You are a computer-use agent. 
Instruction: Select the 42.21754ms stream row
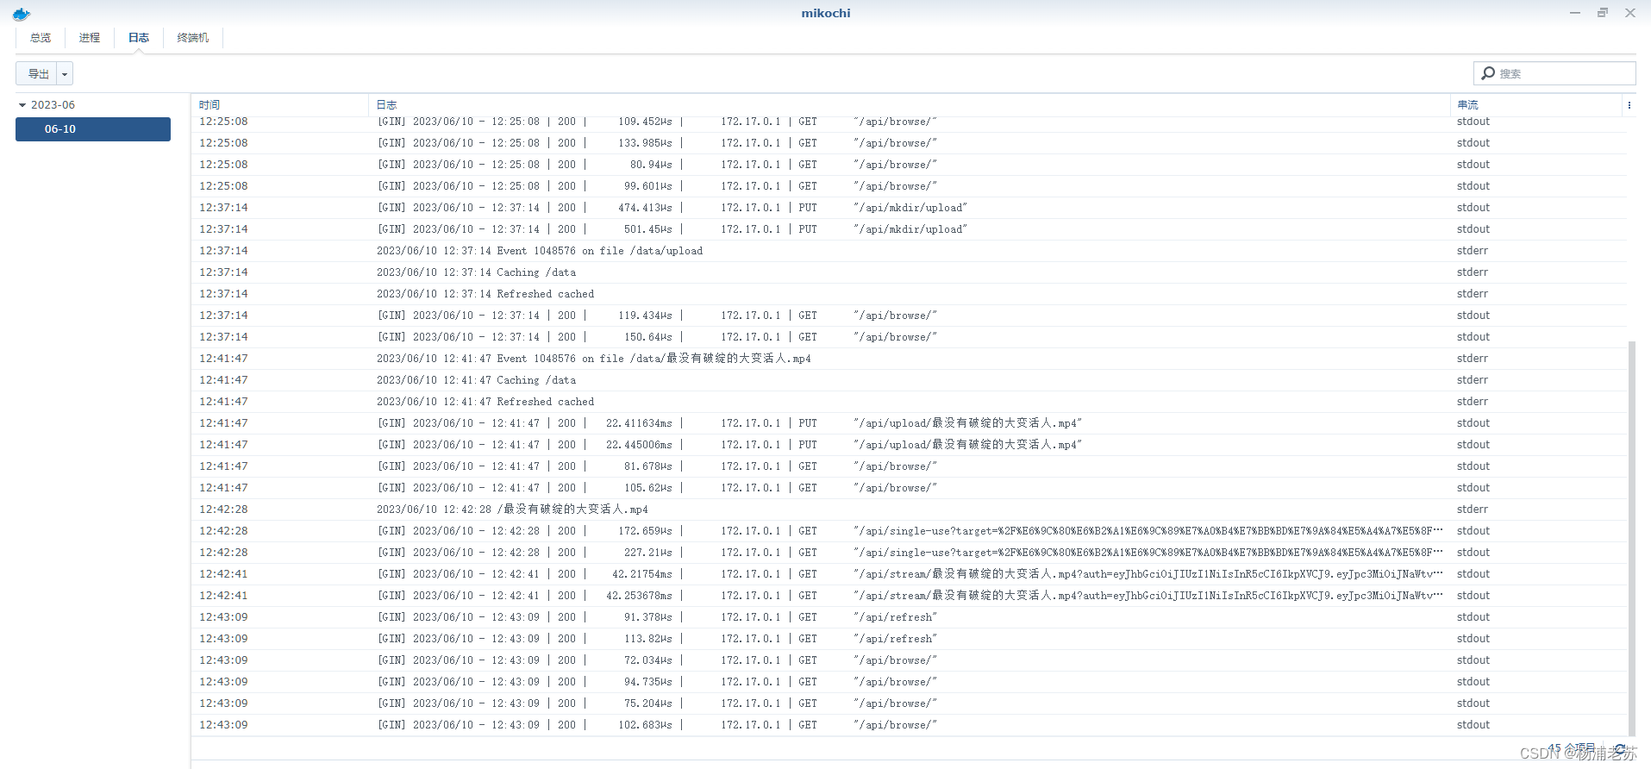(x=909, y=574)
